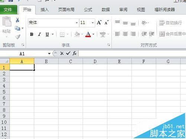Click the scissors cut icon
The width and height of the screenshot is (186, 139).
(x=17, y=20)
